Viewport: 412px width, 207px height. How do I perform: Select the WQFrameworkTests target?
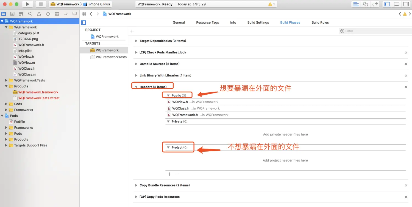[x=108, y=57]
